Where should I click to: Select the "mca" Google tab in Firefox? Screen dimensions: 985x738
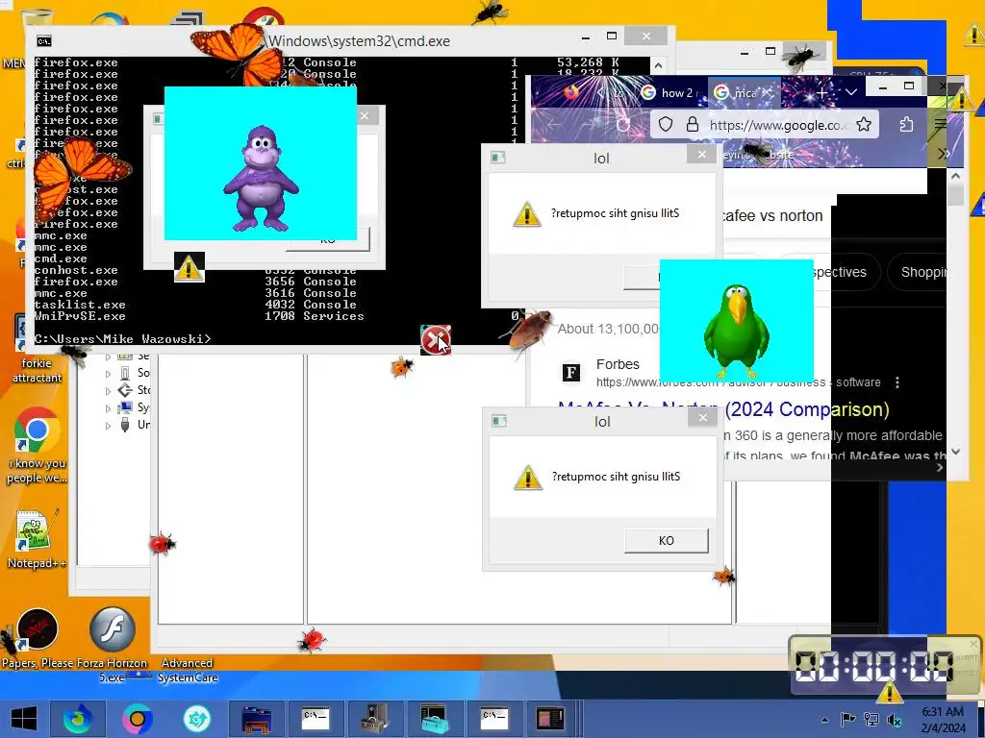tap(745, 93)
